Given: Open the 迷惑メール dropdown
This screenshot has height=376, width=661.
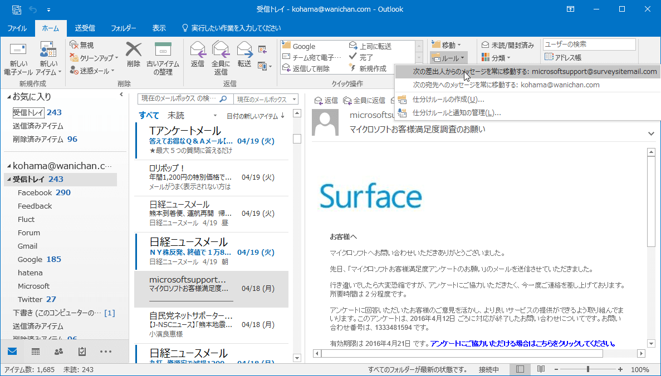Looking at the screenshot, I should tap(92, 71).
